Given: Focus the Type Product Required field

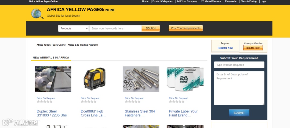Looking at the screenshot, I should tap(239, 65).
